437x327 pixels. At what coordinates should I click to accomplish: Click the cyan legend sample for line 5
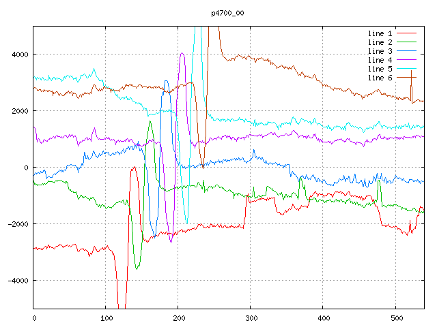coord(406,68)
